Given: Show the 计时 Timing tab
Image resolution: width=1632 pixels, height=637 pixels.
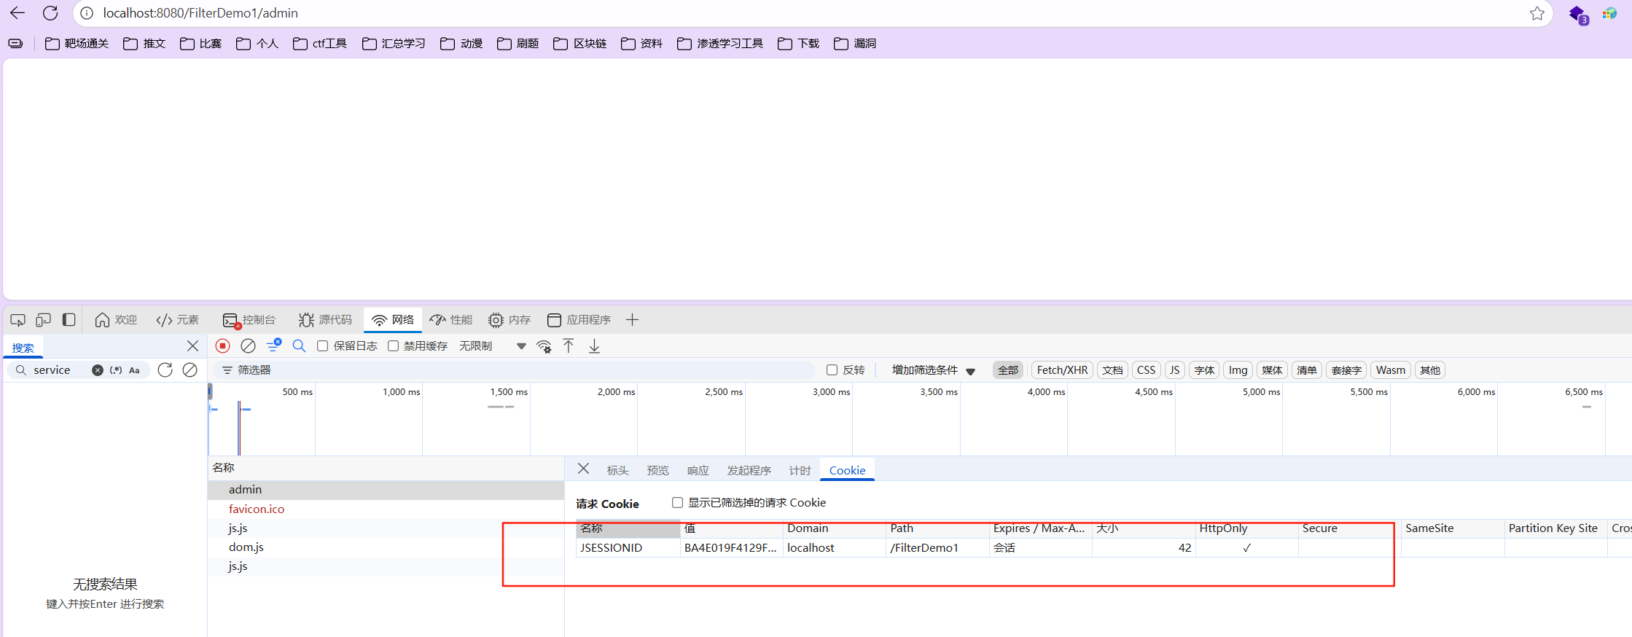Looking at the screenshot, I should coord(800,471).
